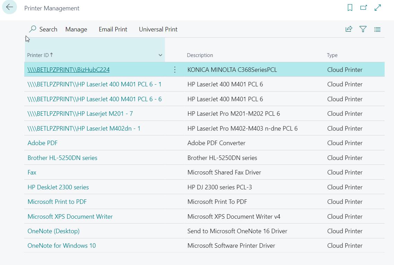
Task: Select Cloud Printer type in Adobe PDF row
Action: coord(345,143)
